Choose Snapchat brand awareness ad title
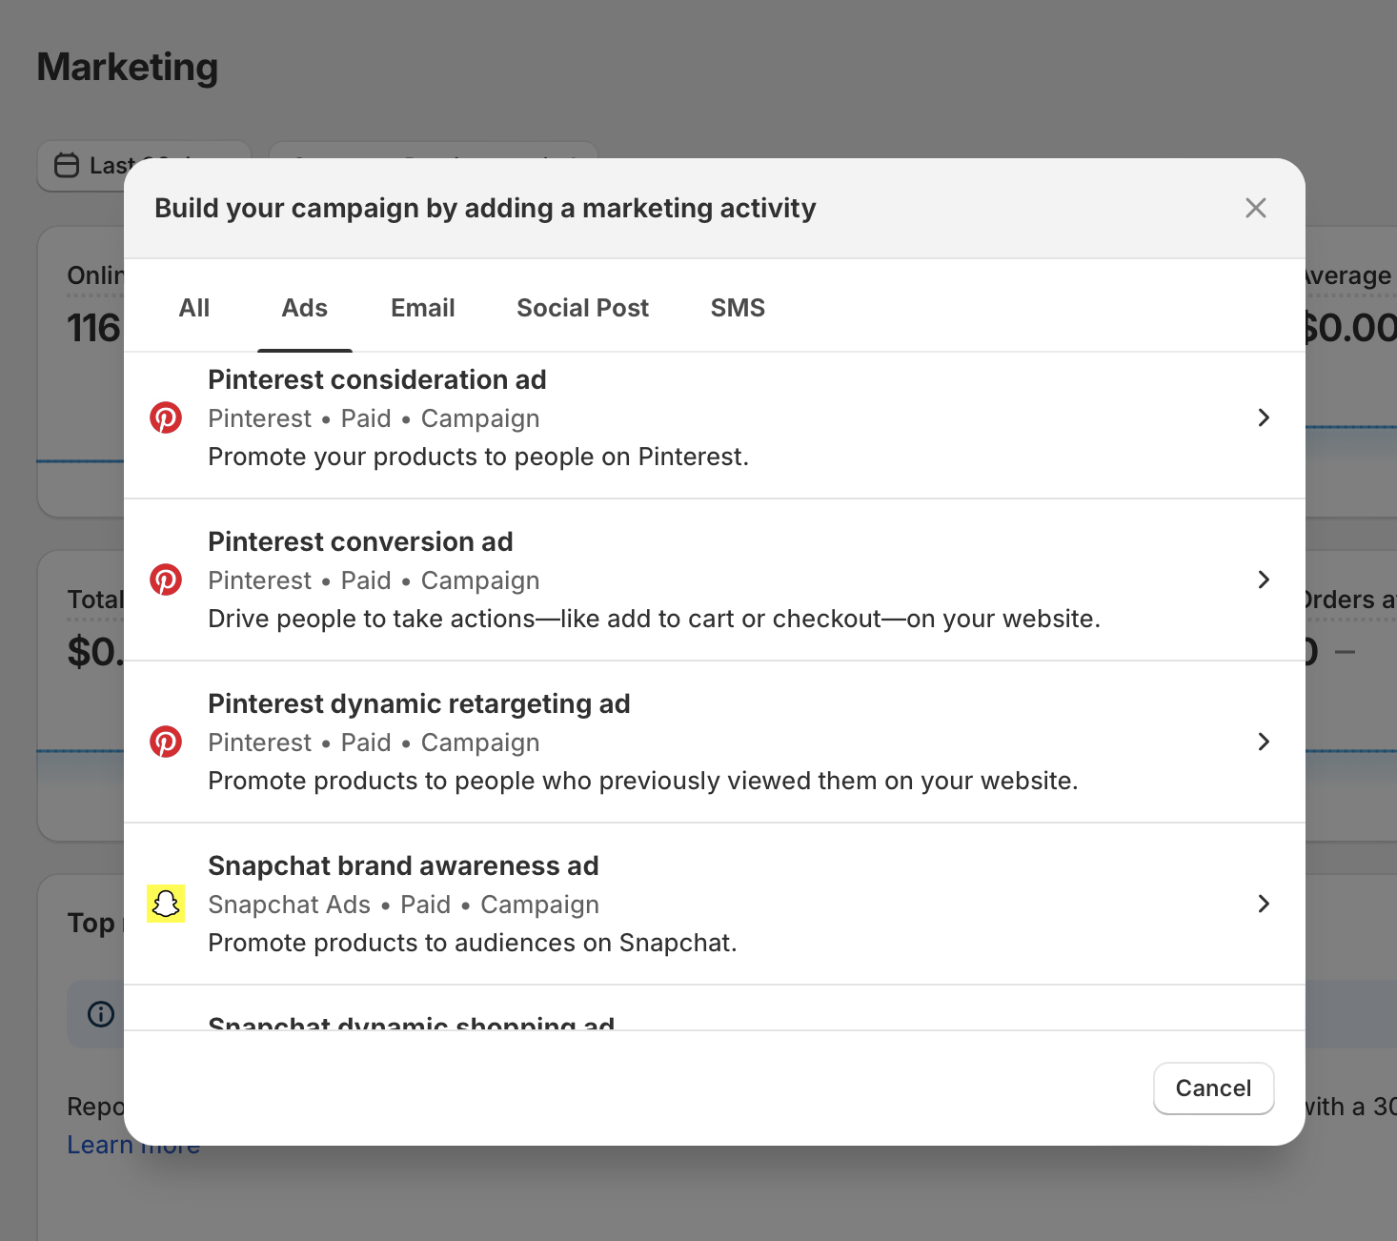Image resolution: width=1397 pixels, height=1241 pixels. pyautogui.click(x=403, y=865)
